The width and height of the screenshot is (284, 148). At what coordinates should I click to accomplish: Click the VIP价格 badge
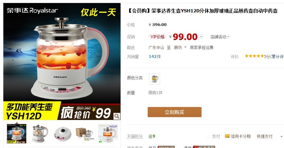point(157,37)
